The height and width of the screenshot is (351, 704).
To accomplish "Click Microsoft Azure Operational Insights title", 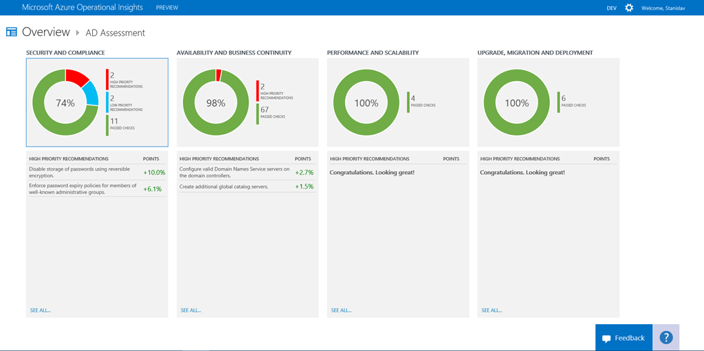I will (82, 8).
